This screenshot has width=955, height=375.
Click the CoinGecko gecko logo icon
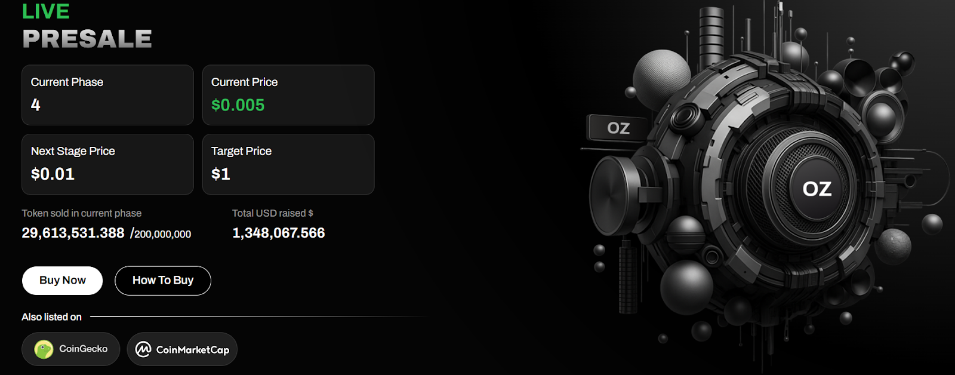pyautogui.click(x=44, y=349)
